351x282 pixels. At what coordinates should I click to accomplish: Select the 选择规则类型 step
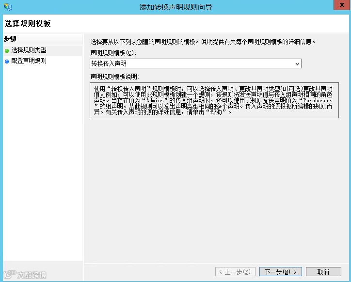(29, 50)
